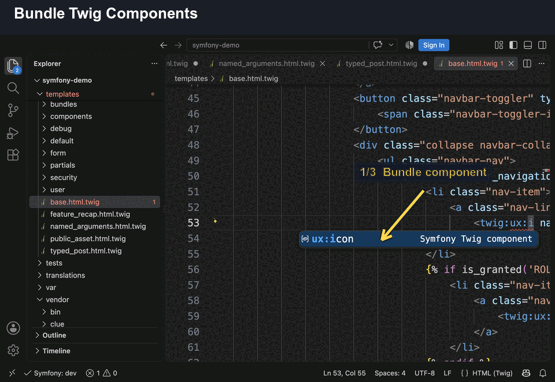Go back with the left arrow
The height and width of the screenshot is (382, 555).
click(164, 45)
